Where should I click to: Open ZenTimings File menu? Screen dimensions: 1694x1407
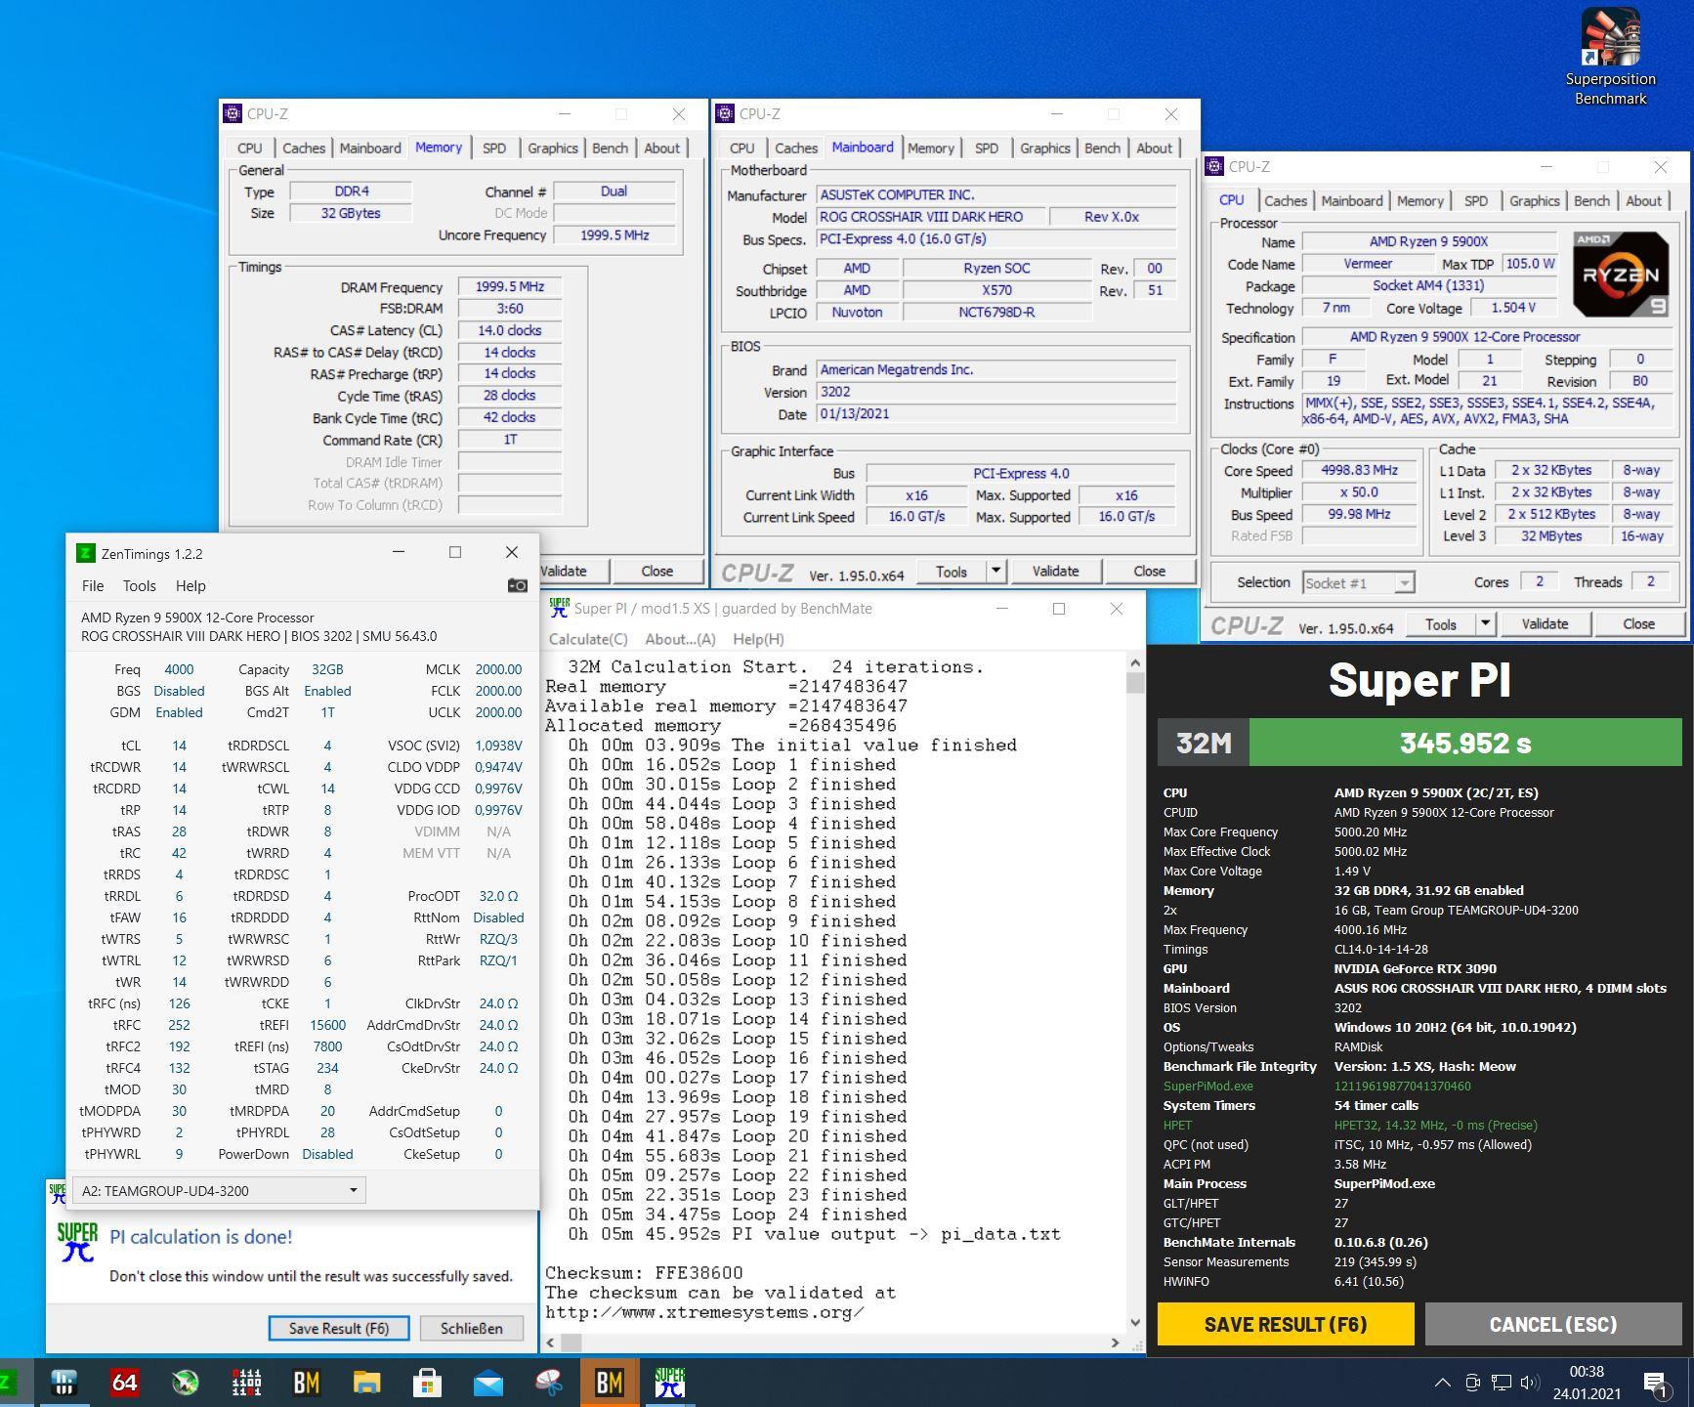[x=93, y=585]
